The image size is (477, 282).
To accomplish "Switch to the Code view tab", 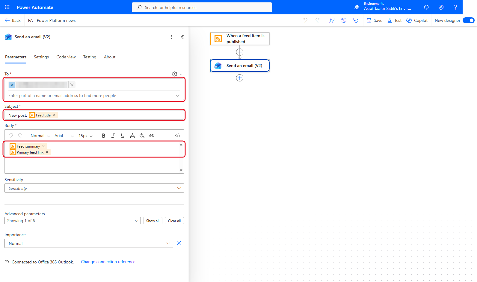I will coord(66,57).
